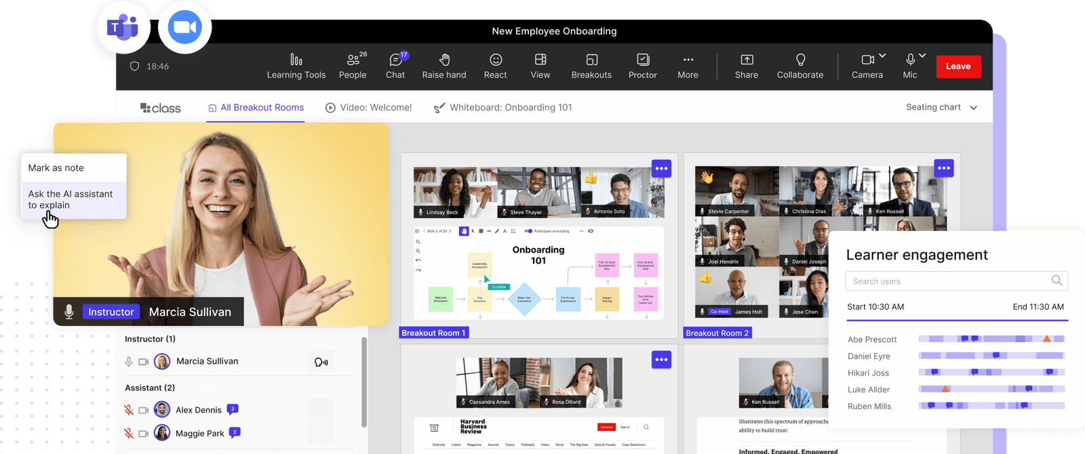
Task: Unmute Alex Dennis's microphone
Action: (x=129, y=410)
